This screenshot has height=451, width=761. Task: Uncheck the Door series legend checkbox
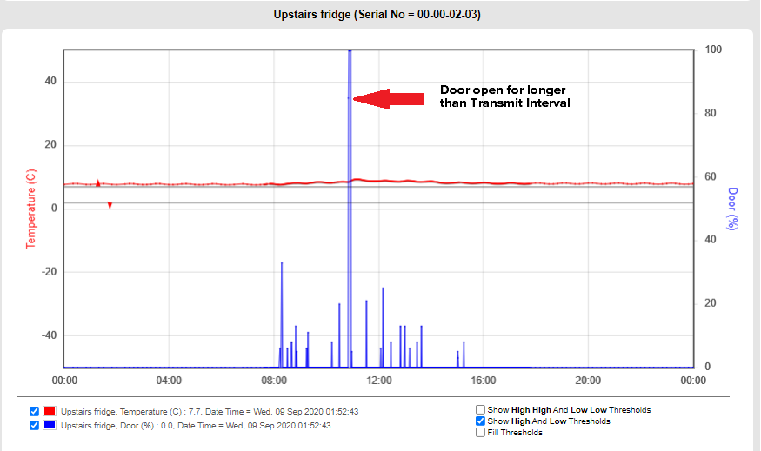coord(34,425)
